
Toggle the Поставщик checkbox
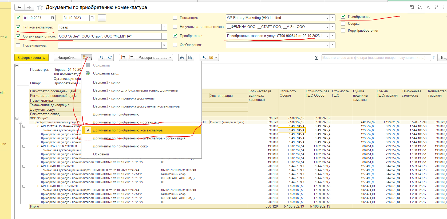175,18
